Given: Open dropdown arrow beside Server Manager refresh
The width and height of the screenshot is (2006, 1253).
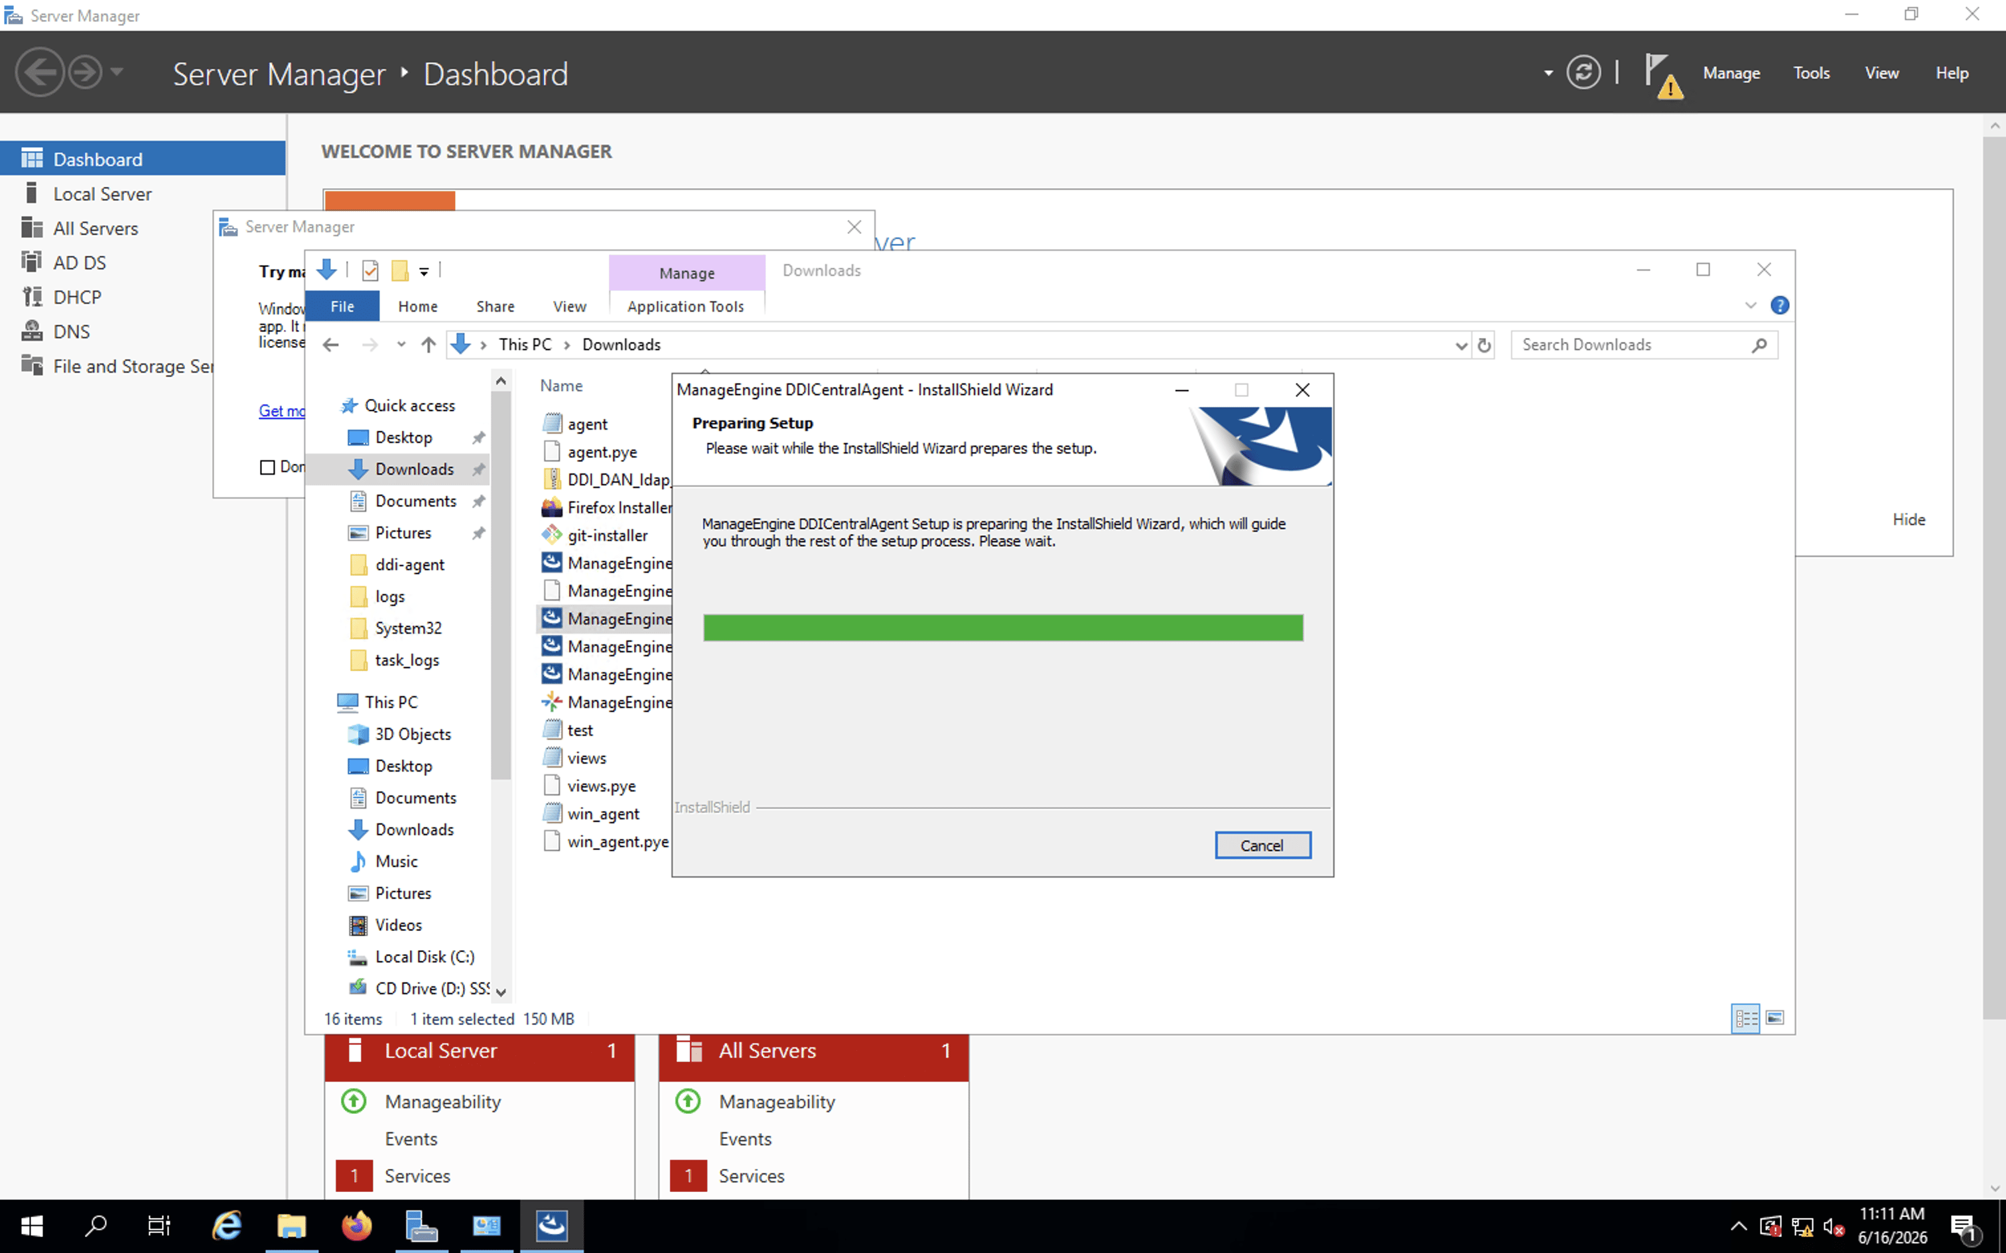Looking at the screenshot, I should tap(1548, 73).
